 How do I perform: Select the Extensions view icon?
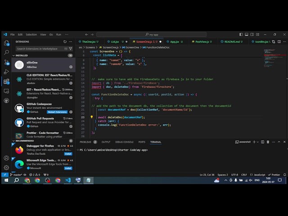coord(6,81)
